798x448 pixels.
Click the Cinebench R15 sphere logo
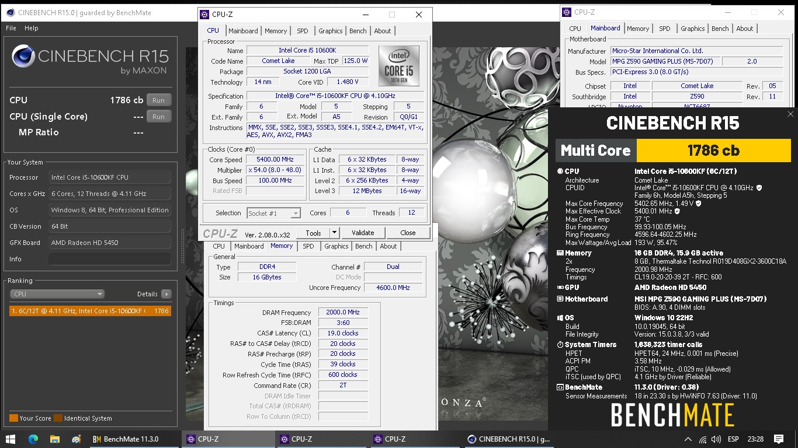23,57
